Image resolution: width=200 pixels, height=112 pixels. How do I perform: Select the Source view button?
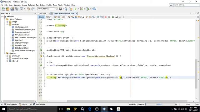coord(41,17)
